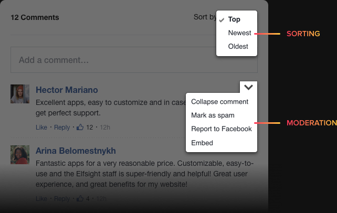Click the thumbs-up icon on Hector's comment

click(80, 127)
